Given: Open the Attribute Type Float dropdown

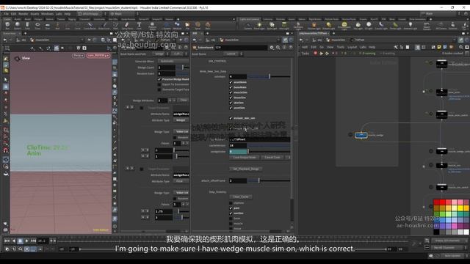Looking at the screenshot, I should tap(181, 181).
